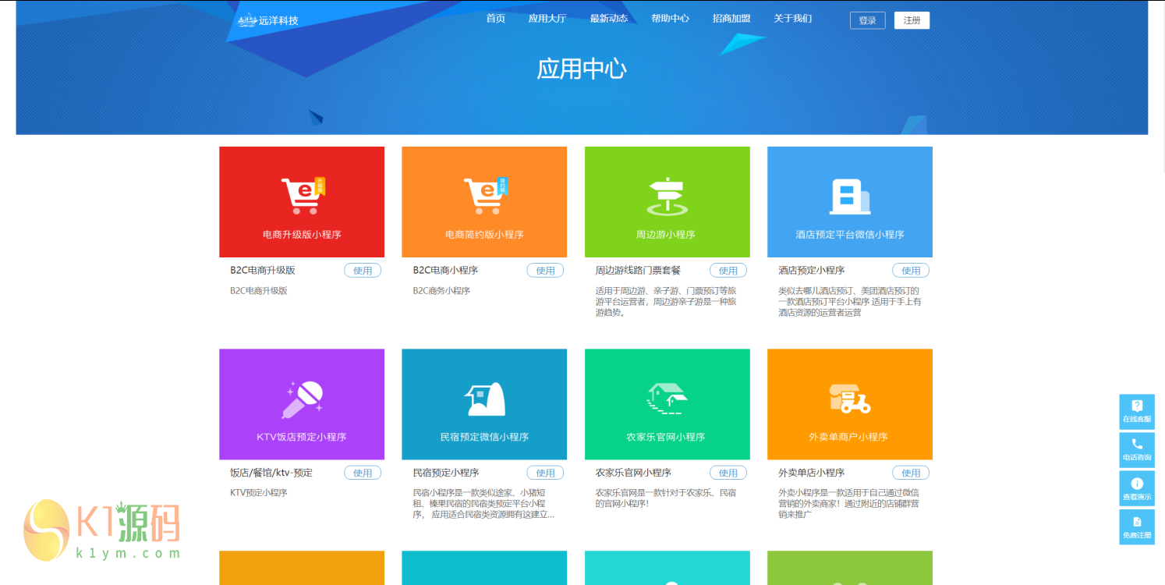Click 使用 button for 农家乐官网小程序
This screenshot has height=585, width=1165.
point(728,473)
